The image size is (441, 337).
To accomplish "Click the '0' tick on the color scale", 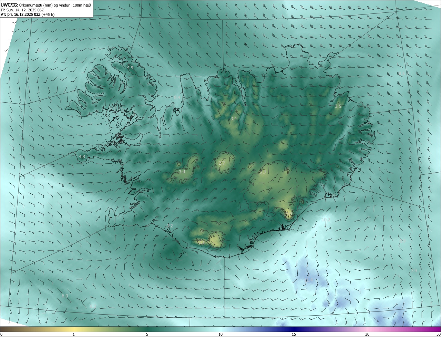I will pos(1,334).
